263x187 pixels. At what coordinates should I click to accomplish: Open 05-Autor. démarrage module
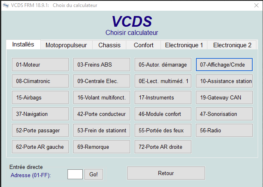pyautogui.click(x=163, y=65)
